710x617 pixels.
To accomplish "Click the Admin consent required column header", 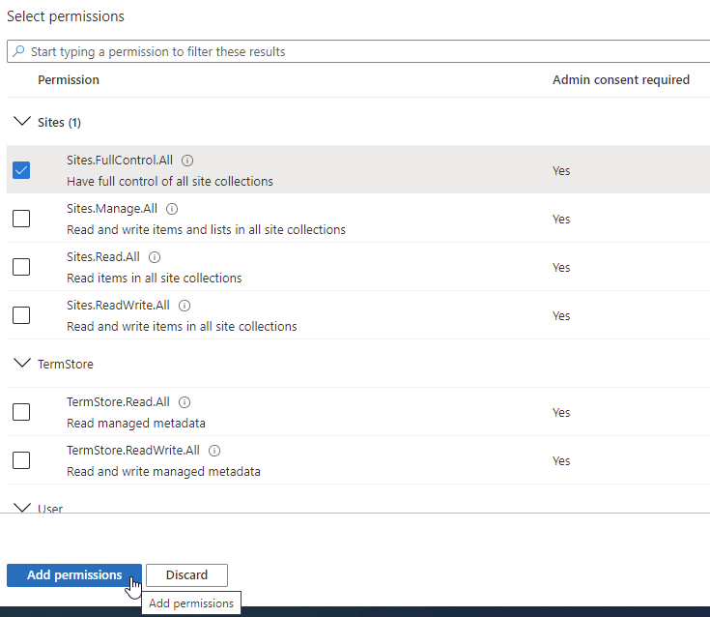I will 620,79.
